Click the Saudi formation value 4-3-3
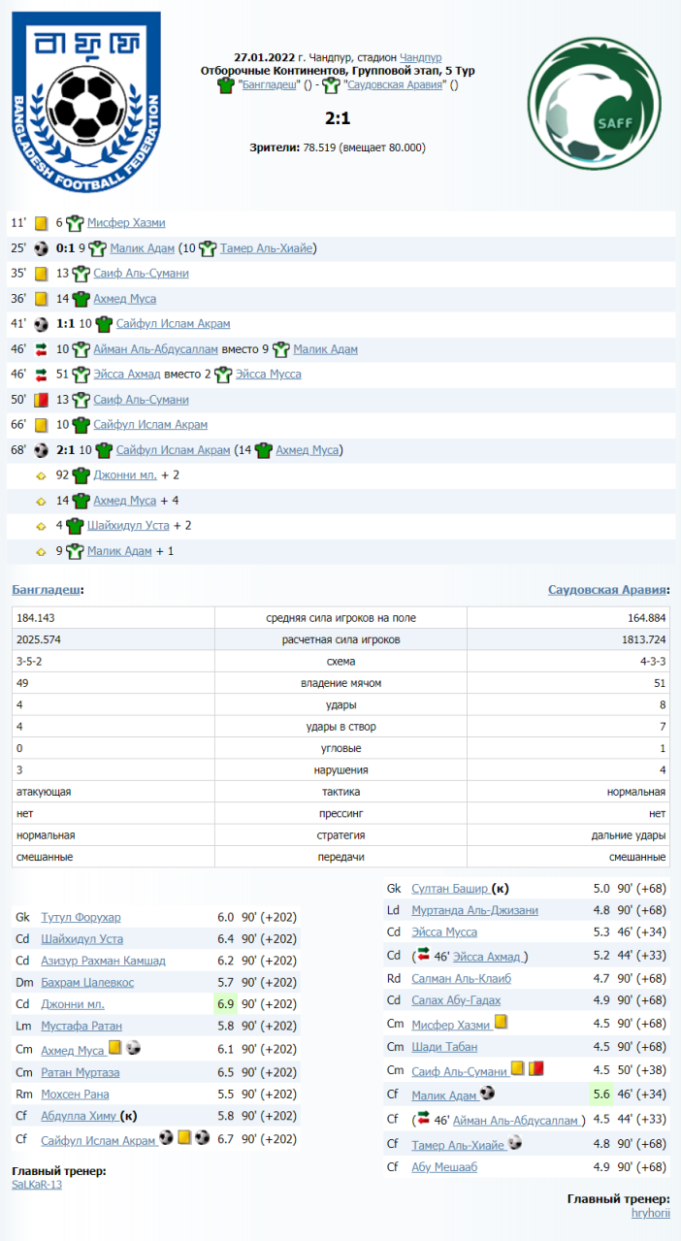This screenshot has height=1241, width=681. [x=654, y=661]
